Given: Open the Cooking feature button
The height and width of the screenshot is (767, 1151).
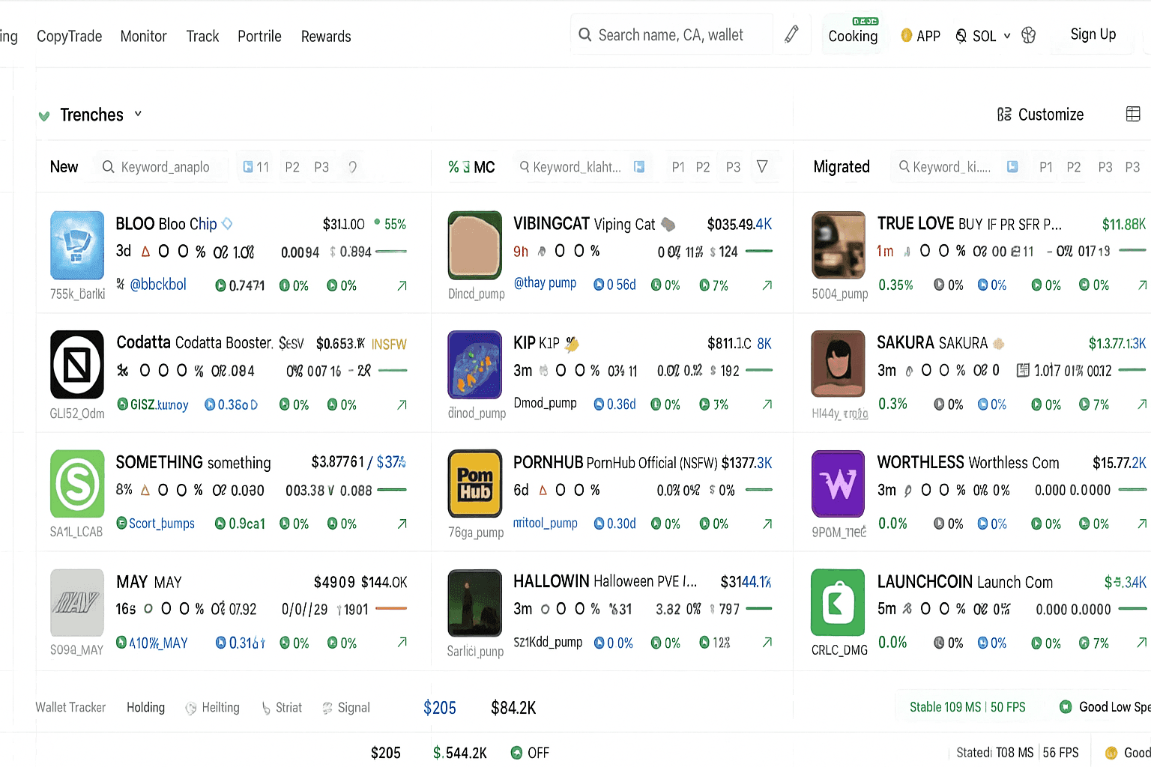Looking at the screenshot, I should pos(853,34).
